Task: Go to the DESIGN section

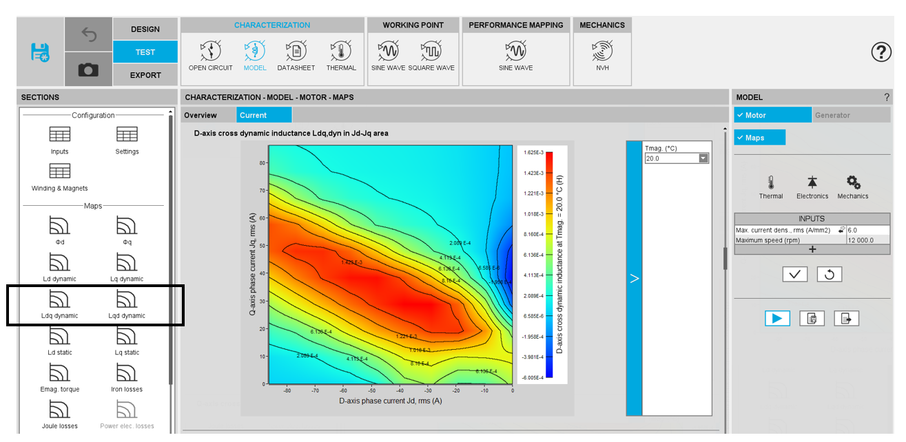Action: tap(145, 29)
